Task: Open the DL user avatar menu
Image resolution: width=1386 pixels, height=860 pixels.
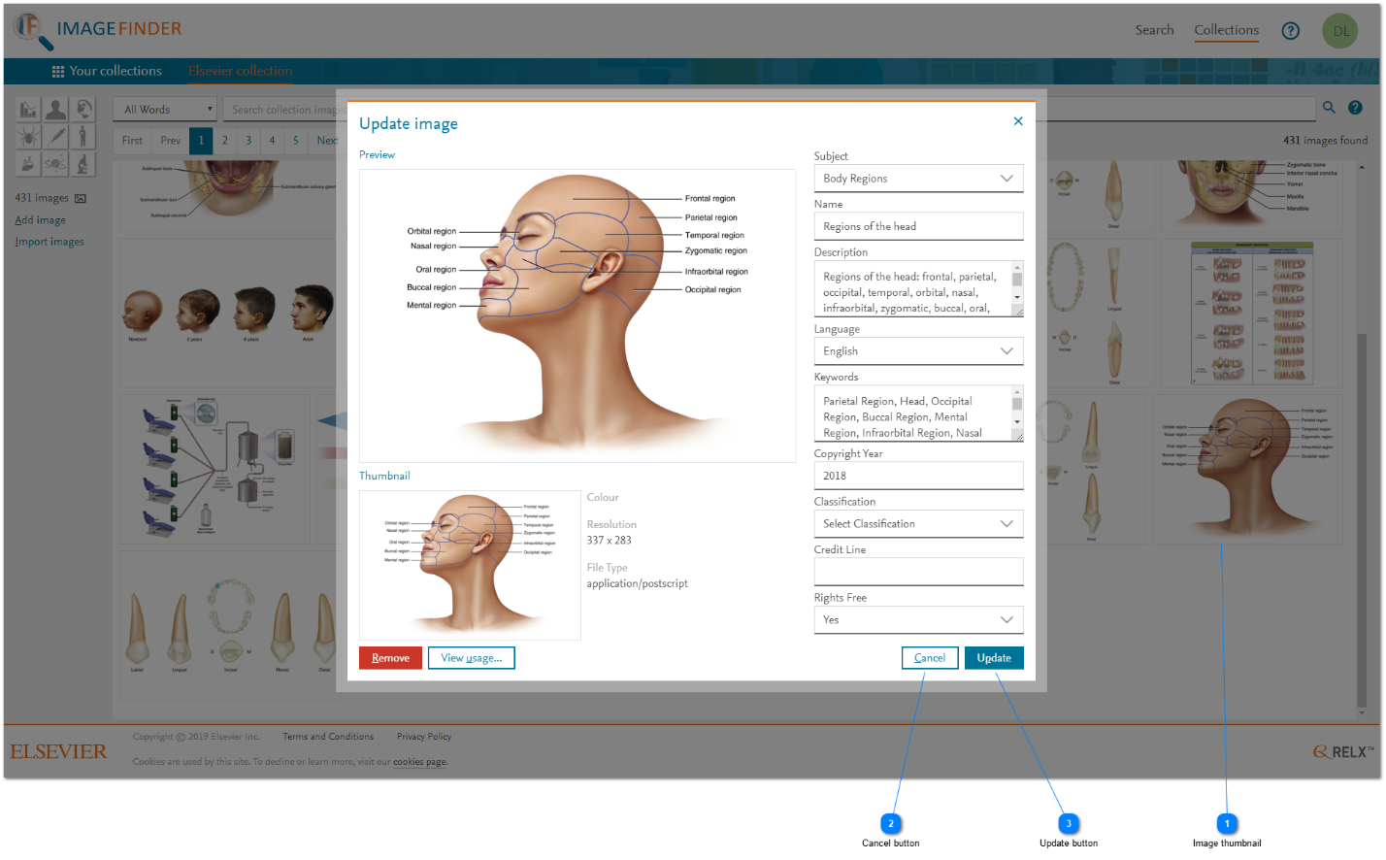Action: 1340,31
